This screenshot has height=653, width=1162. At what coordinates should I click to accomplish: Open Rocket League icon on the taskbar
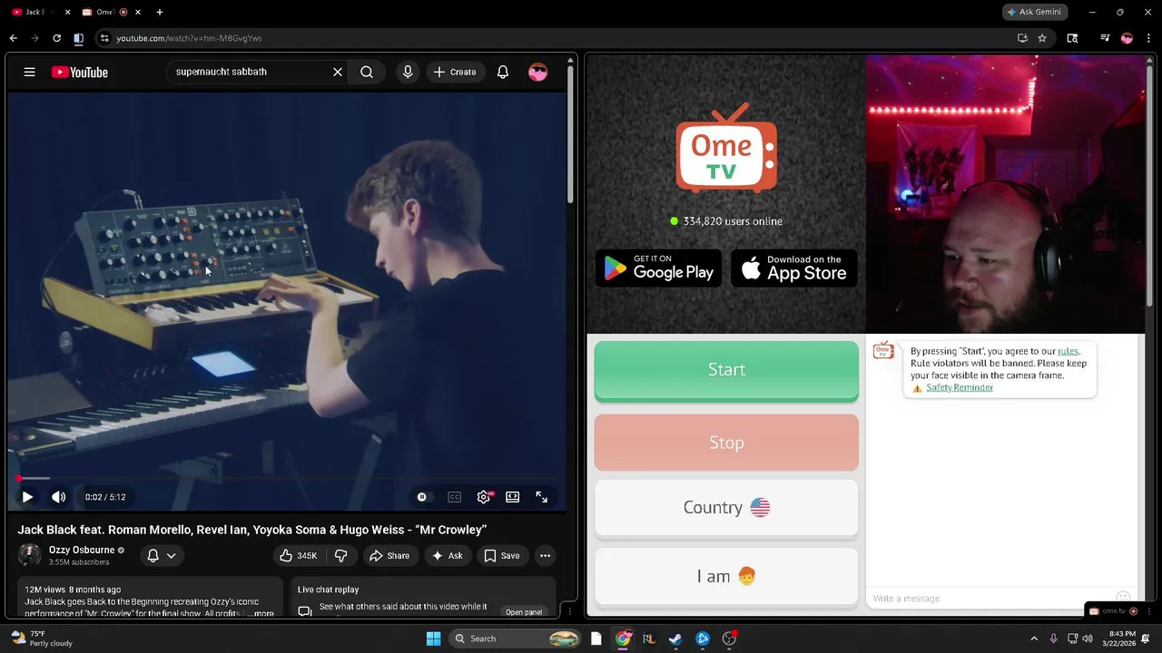coord(648,638)
